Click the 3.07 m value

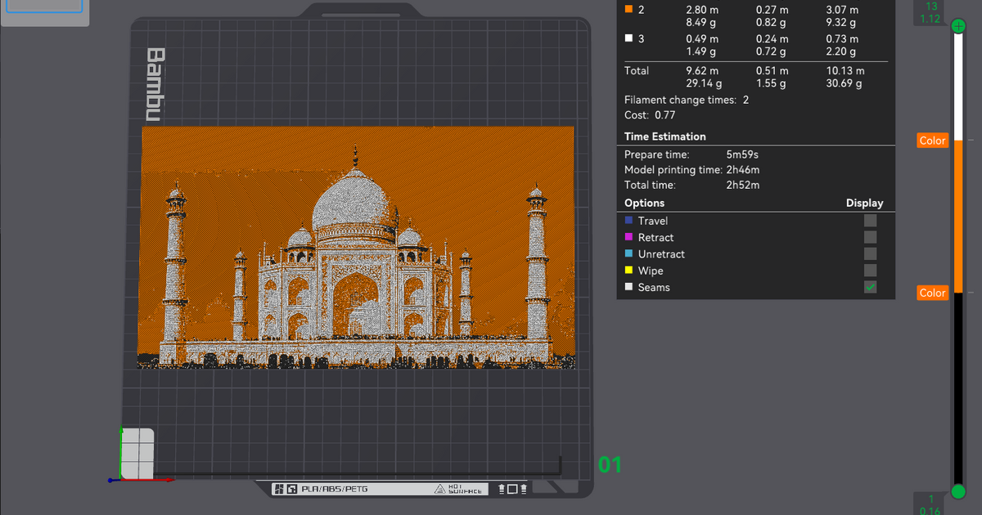[x=843, y=9]
